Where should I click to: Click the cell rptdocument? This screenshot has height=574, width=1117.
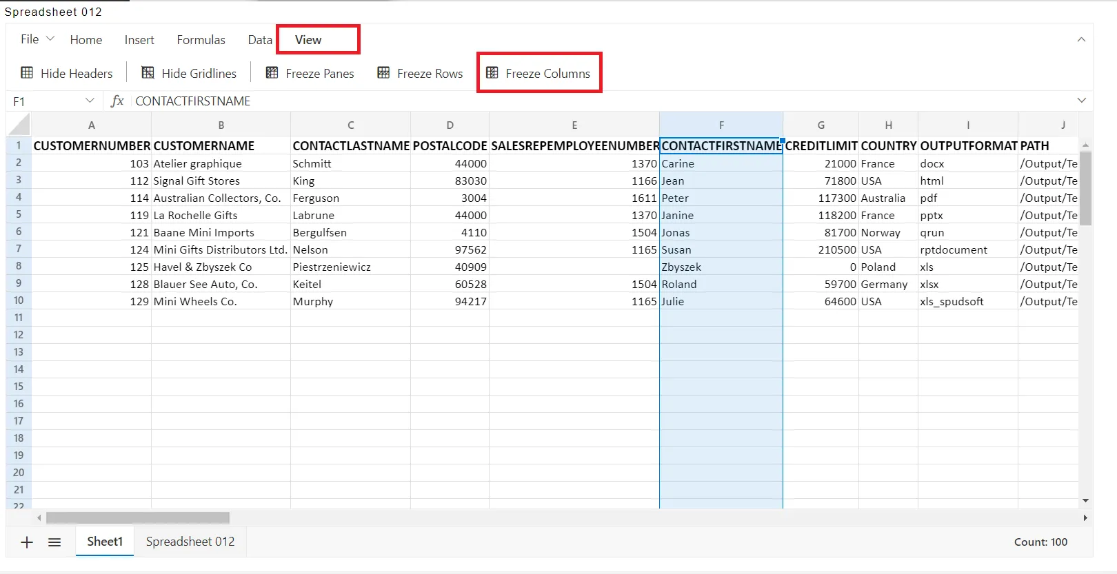[968, 249]
